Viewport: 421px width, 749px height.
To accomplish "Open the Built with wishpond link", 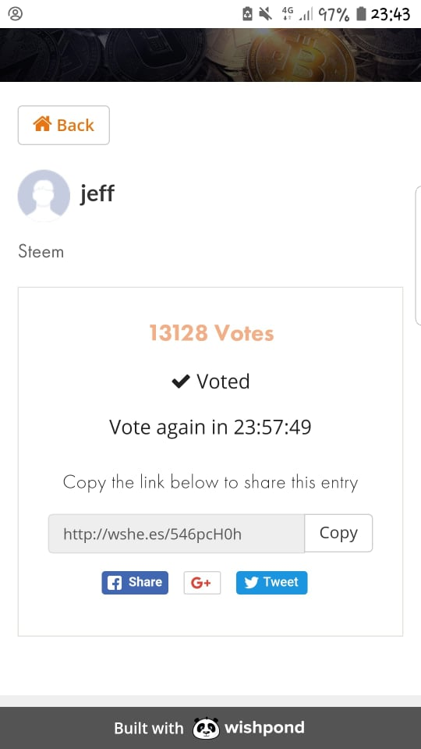I will coord(209,728).
